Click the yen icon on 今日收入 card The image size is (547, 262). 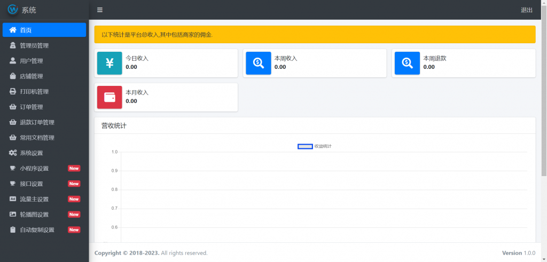[x=110, y=63]
